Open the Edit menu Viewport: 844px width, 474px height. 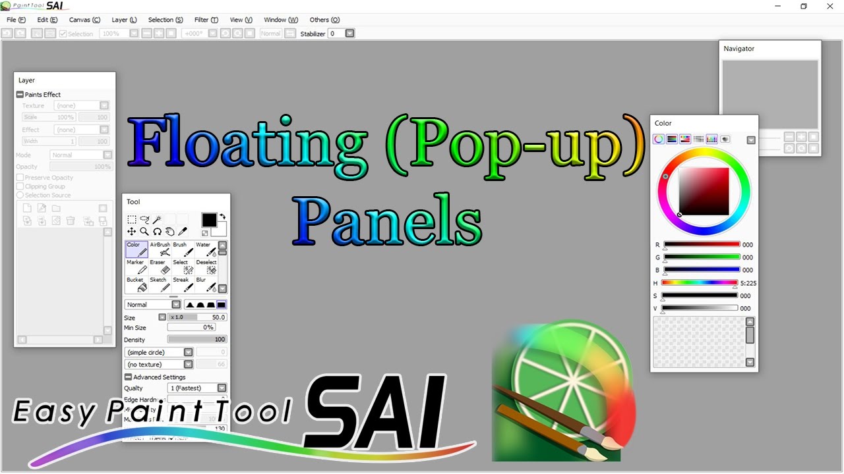(47, 20)
